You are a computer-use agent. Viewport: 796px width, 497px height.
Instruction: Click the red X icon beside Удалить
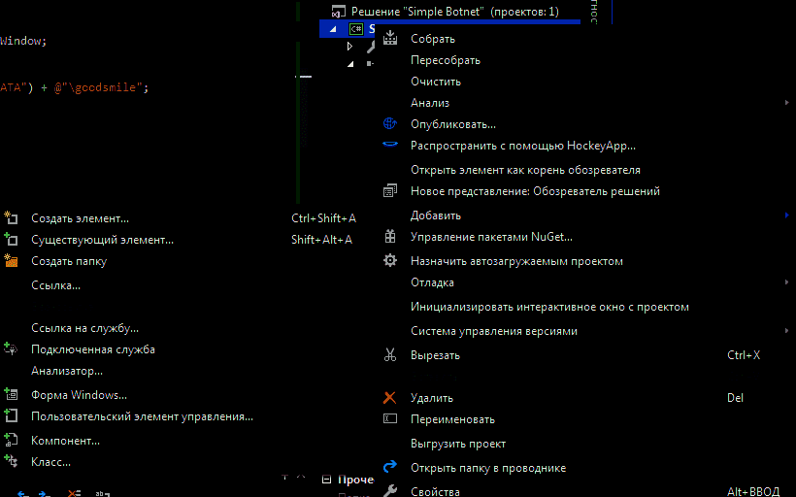[390, 397]
